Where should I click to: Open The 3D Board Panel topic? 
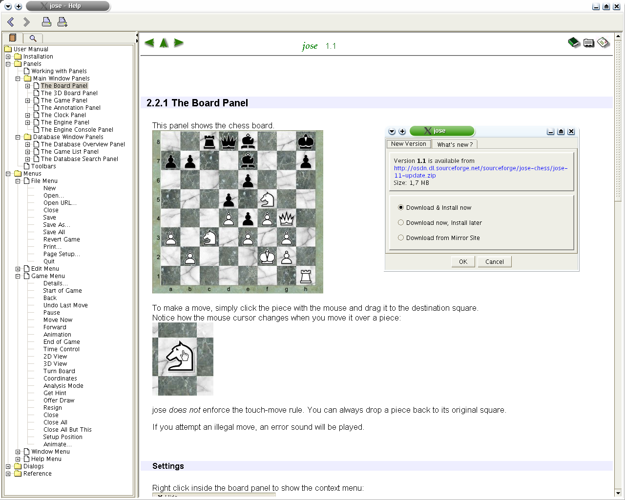[69, 93]
